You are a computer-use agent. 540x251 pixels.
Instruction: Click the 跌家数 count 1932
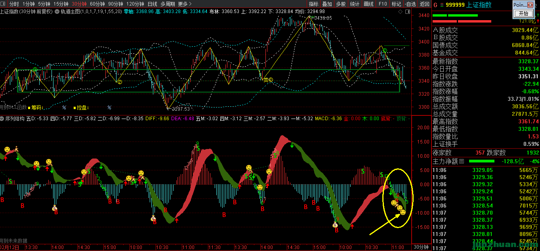pos(532,153)
